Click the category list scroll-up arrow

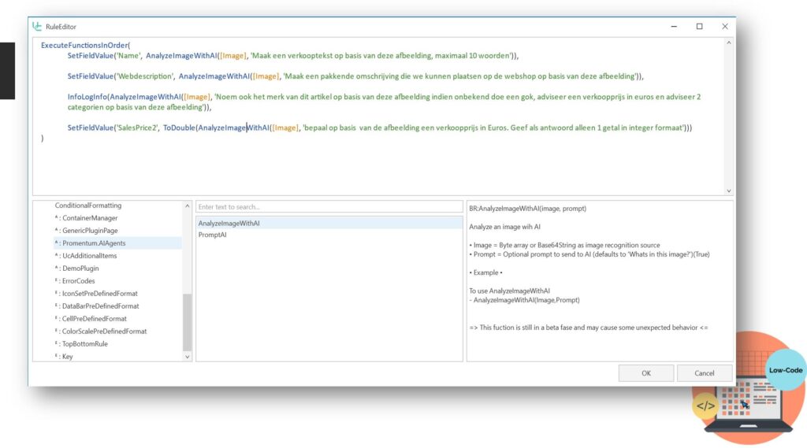tap(188, 205)
